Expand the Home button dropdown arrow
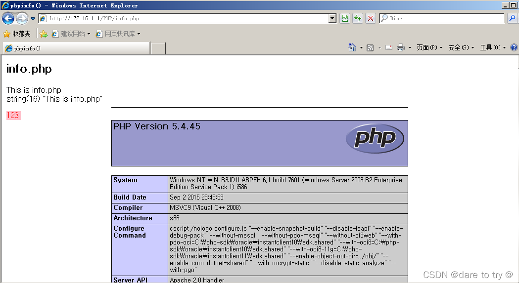 (361, 47)
